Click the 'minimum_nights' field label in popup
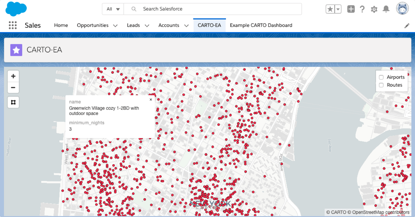Screen dimensions: 415x217 pyautogui.click(x=87, y=123)
